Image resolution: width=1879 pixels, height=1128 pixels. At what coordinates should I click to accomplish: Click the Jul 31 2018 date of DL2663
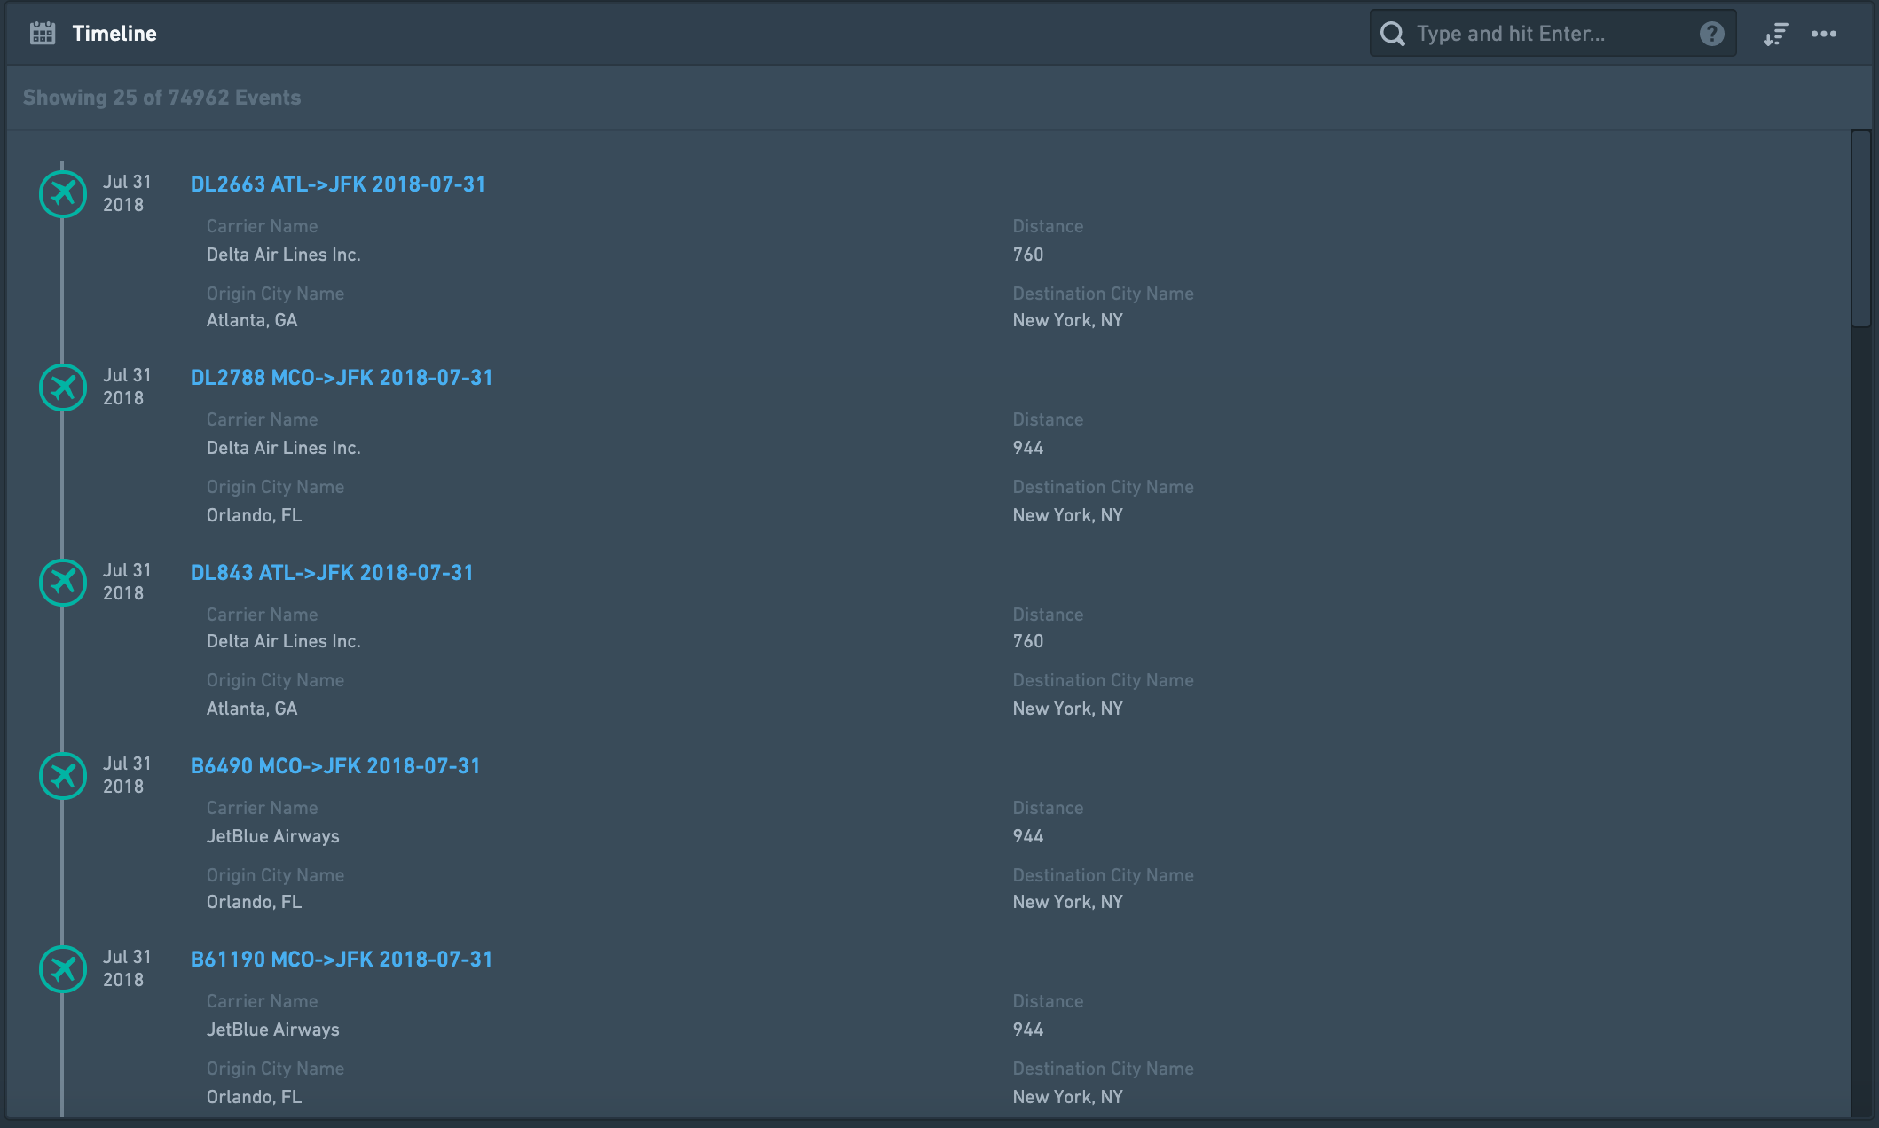[127, 193]
